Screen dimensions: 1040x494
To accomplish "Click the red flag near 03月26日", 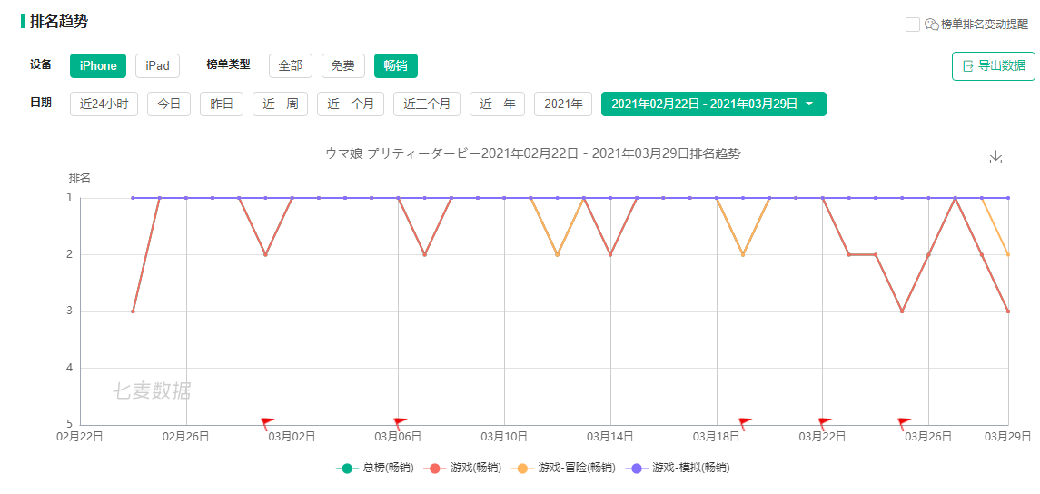I will pyautogui.click(x=904, y=424).
